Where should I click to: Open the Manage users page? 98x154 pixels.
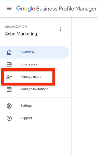(31, 77)
